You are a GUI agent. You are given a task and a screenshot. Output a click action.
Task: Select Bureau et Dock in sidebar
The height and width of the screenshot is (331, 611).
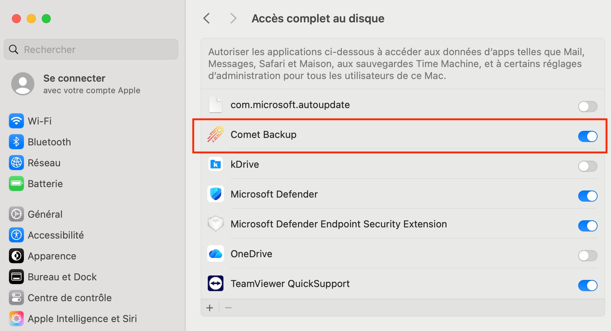[x=62, y=277]
